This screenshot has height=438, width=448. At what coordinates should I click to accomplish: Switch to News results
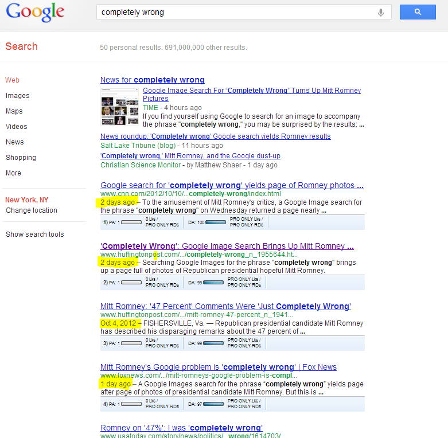14,142
